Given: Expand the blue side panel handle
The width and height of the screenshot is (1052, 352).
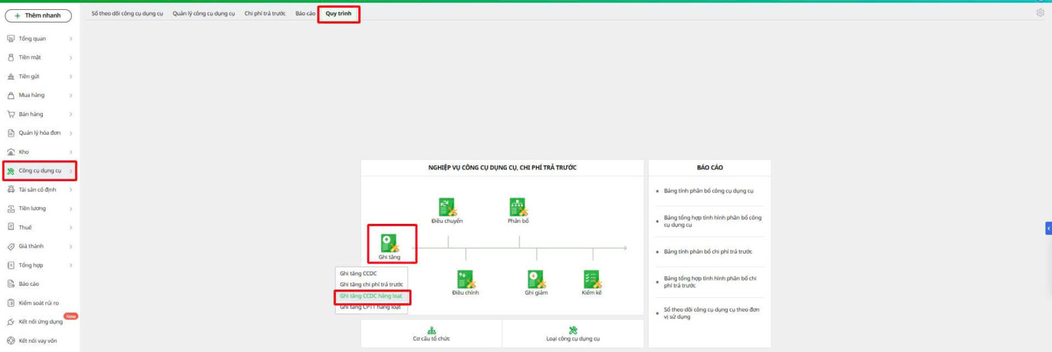Looking at the screenshot, I should point(1048,229).
